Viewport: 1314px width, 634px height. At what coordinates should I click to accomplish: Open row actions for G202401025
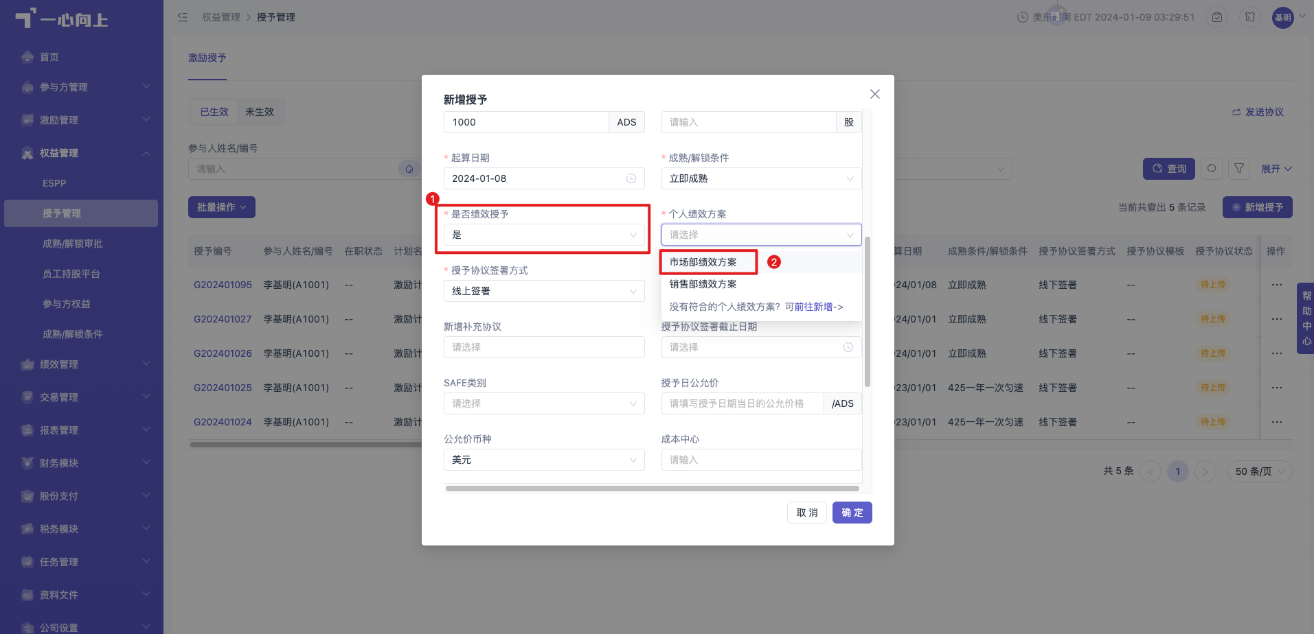(1277, 388)
